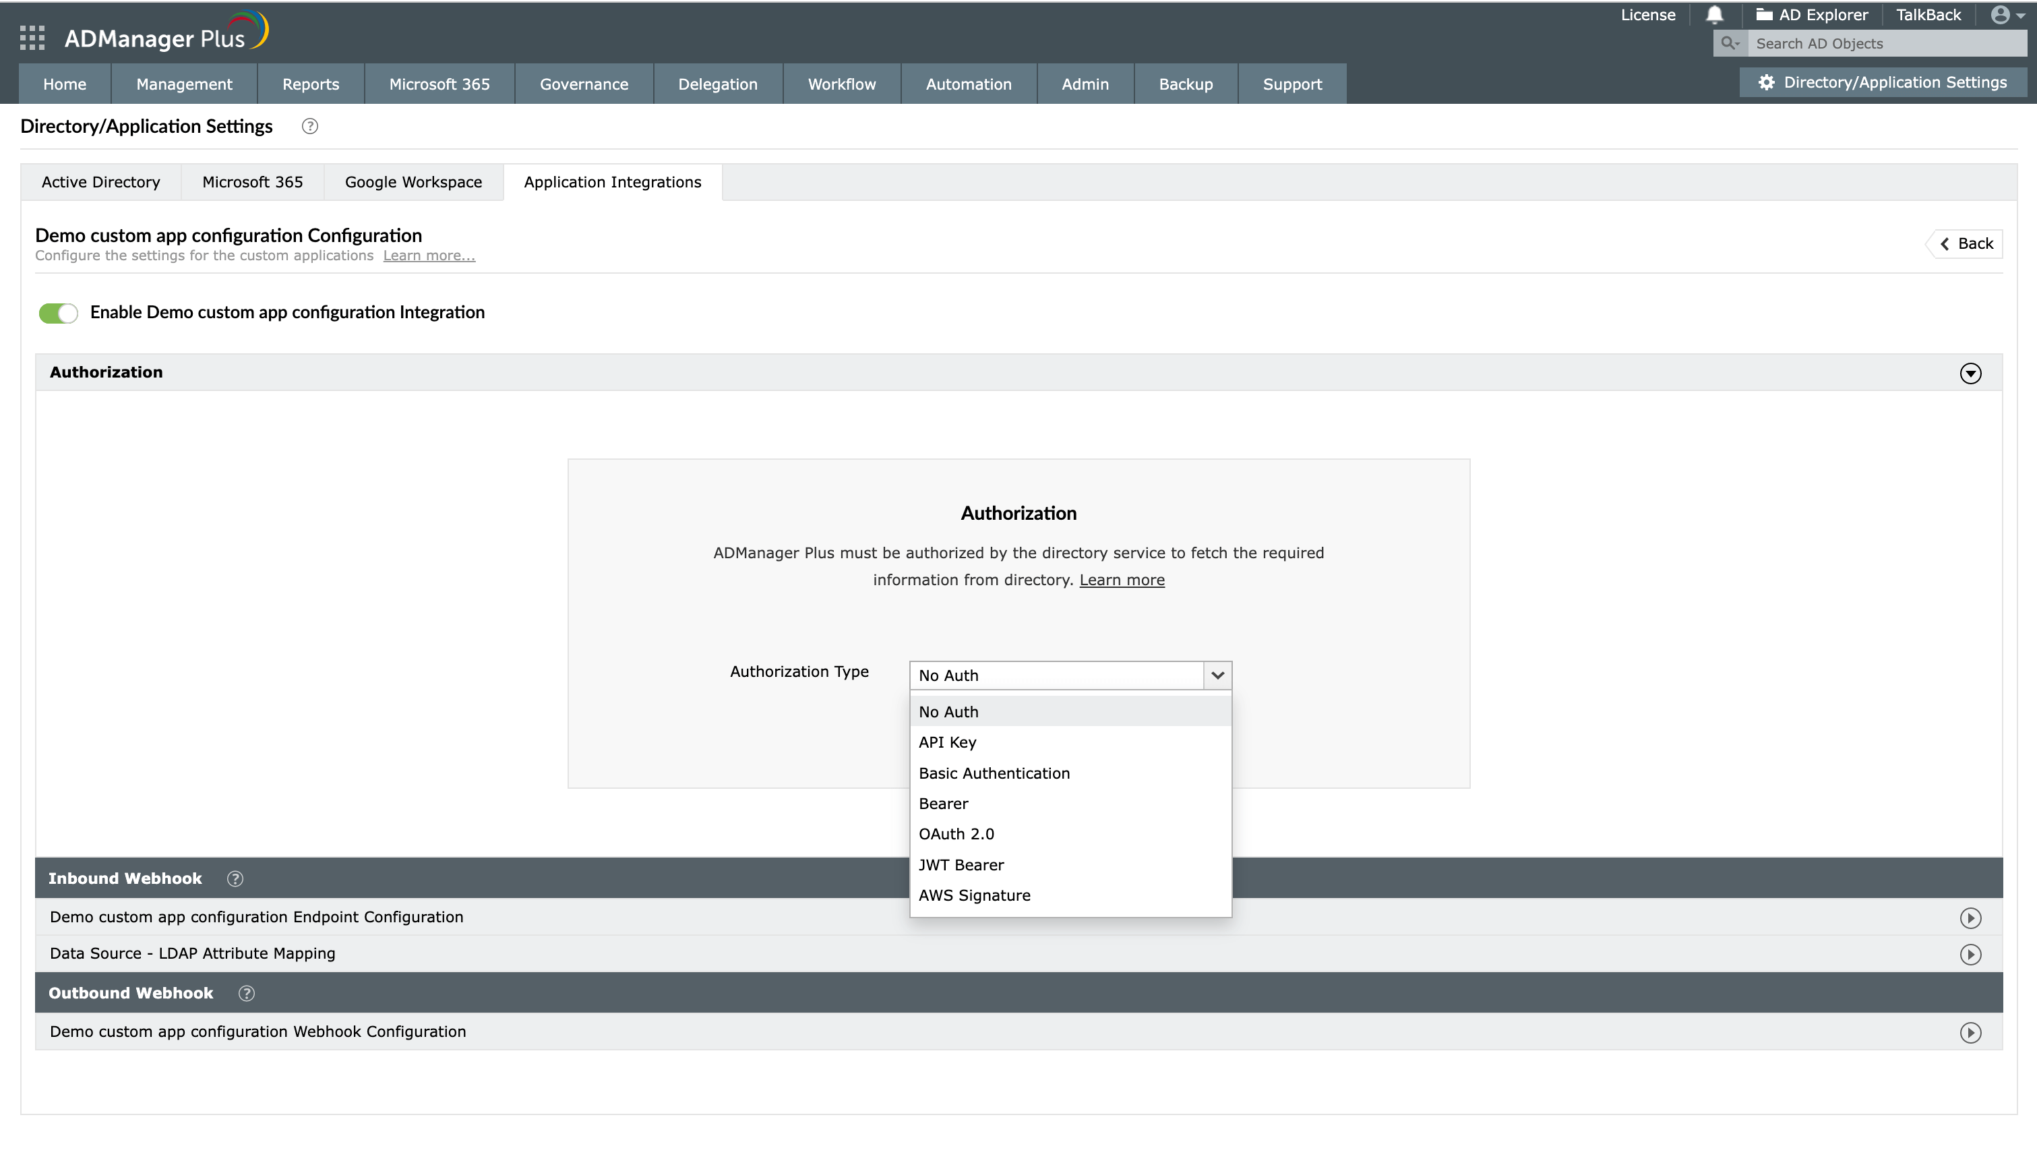Click the search magnifier icon
The height and width of the screenshot is (1165, 2037).
[1729, 43]
